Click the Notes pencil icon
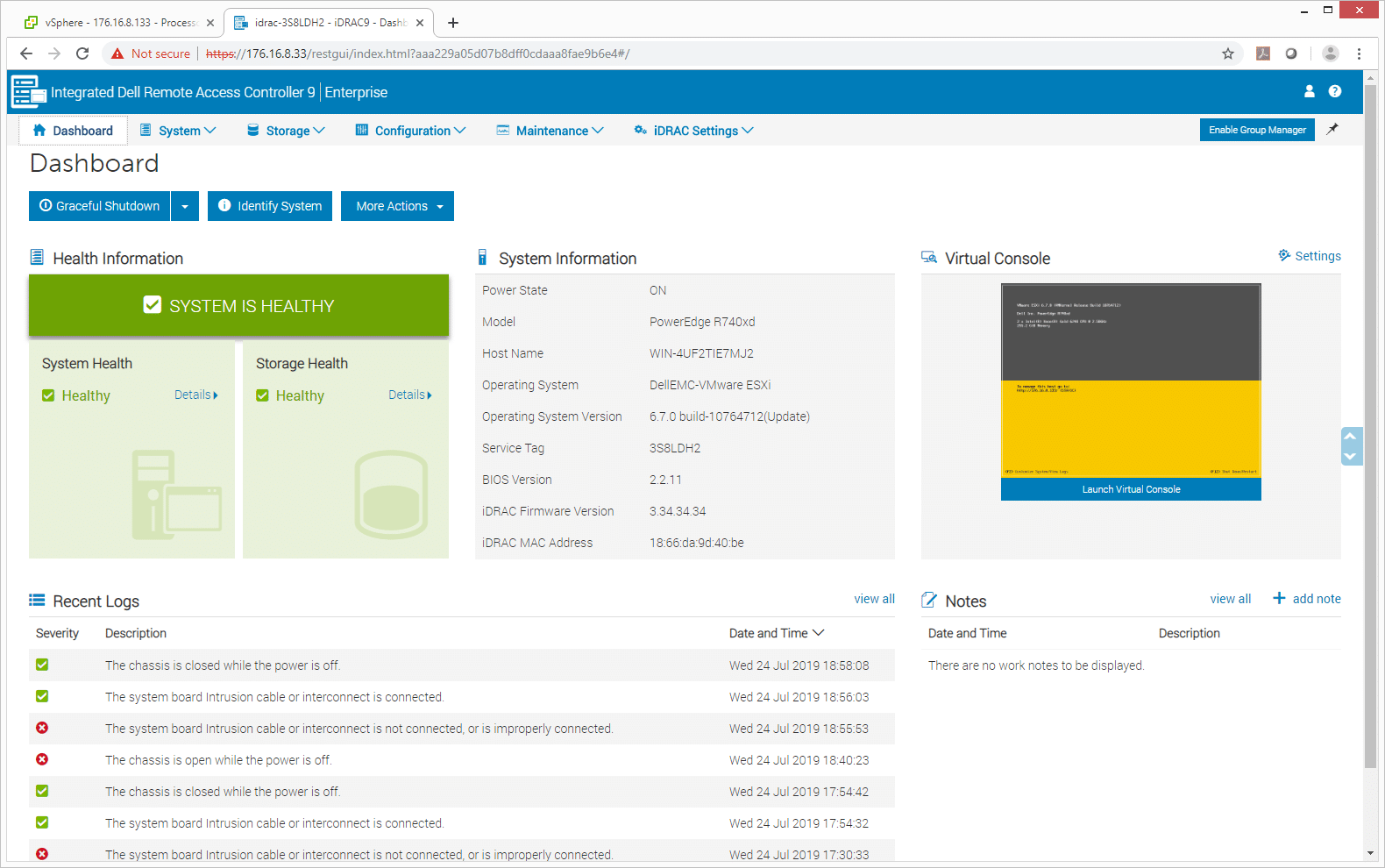The image size is (1385, 868). [929, 600]
